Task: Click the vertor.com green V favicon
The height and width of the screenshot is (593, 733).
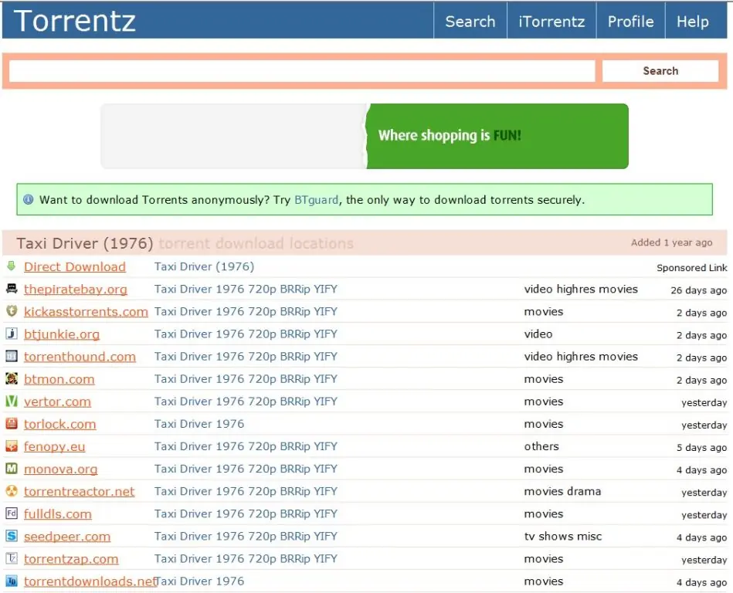Action: [12, 401]
